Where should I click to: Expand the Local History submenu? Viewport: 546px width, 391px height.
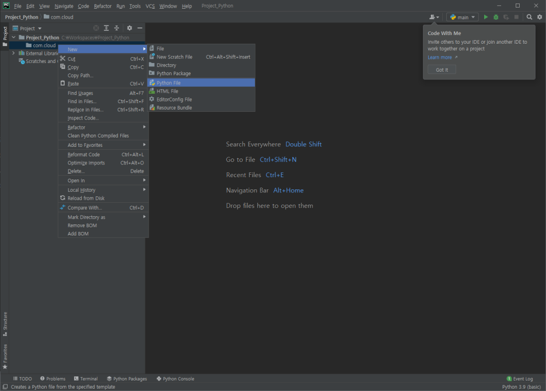click(x=103, y=190)
